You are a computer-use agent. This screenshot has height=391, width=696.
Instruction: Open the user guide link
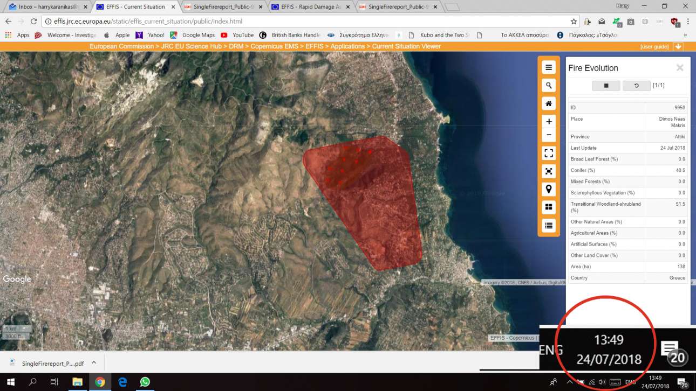click(x=654, y=47)
